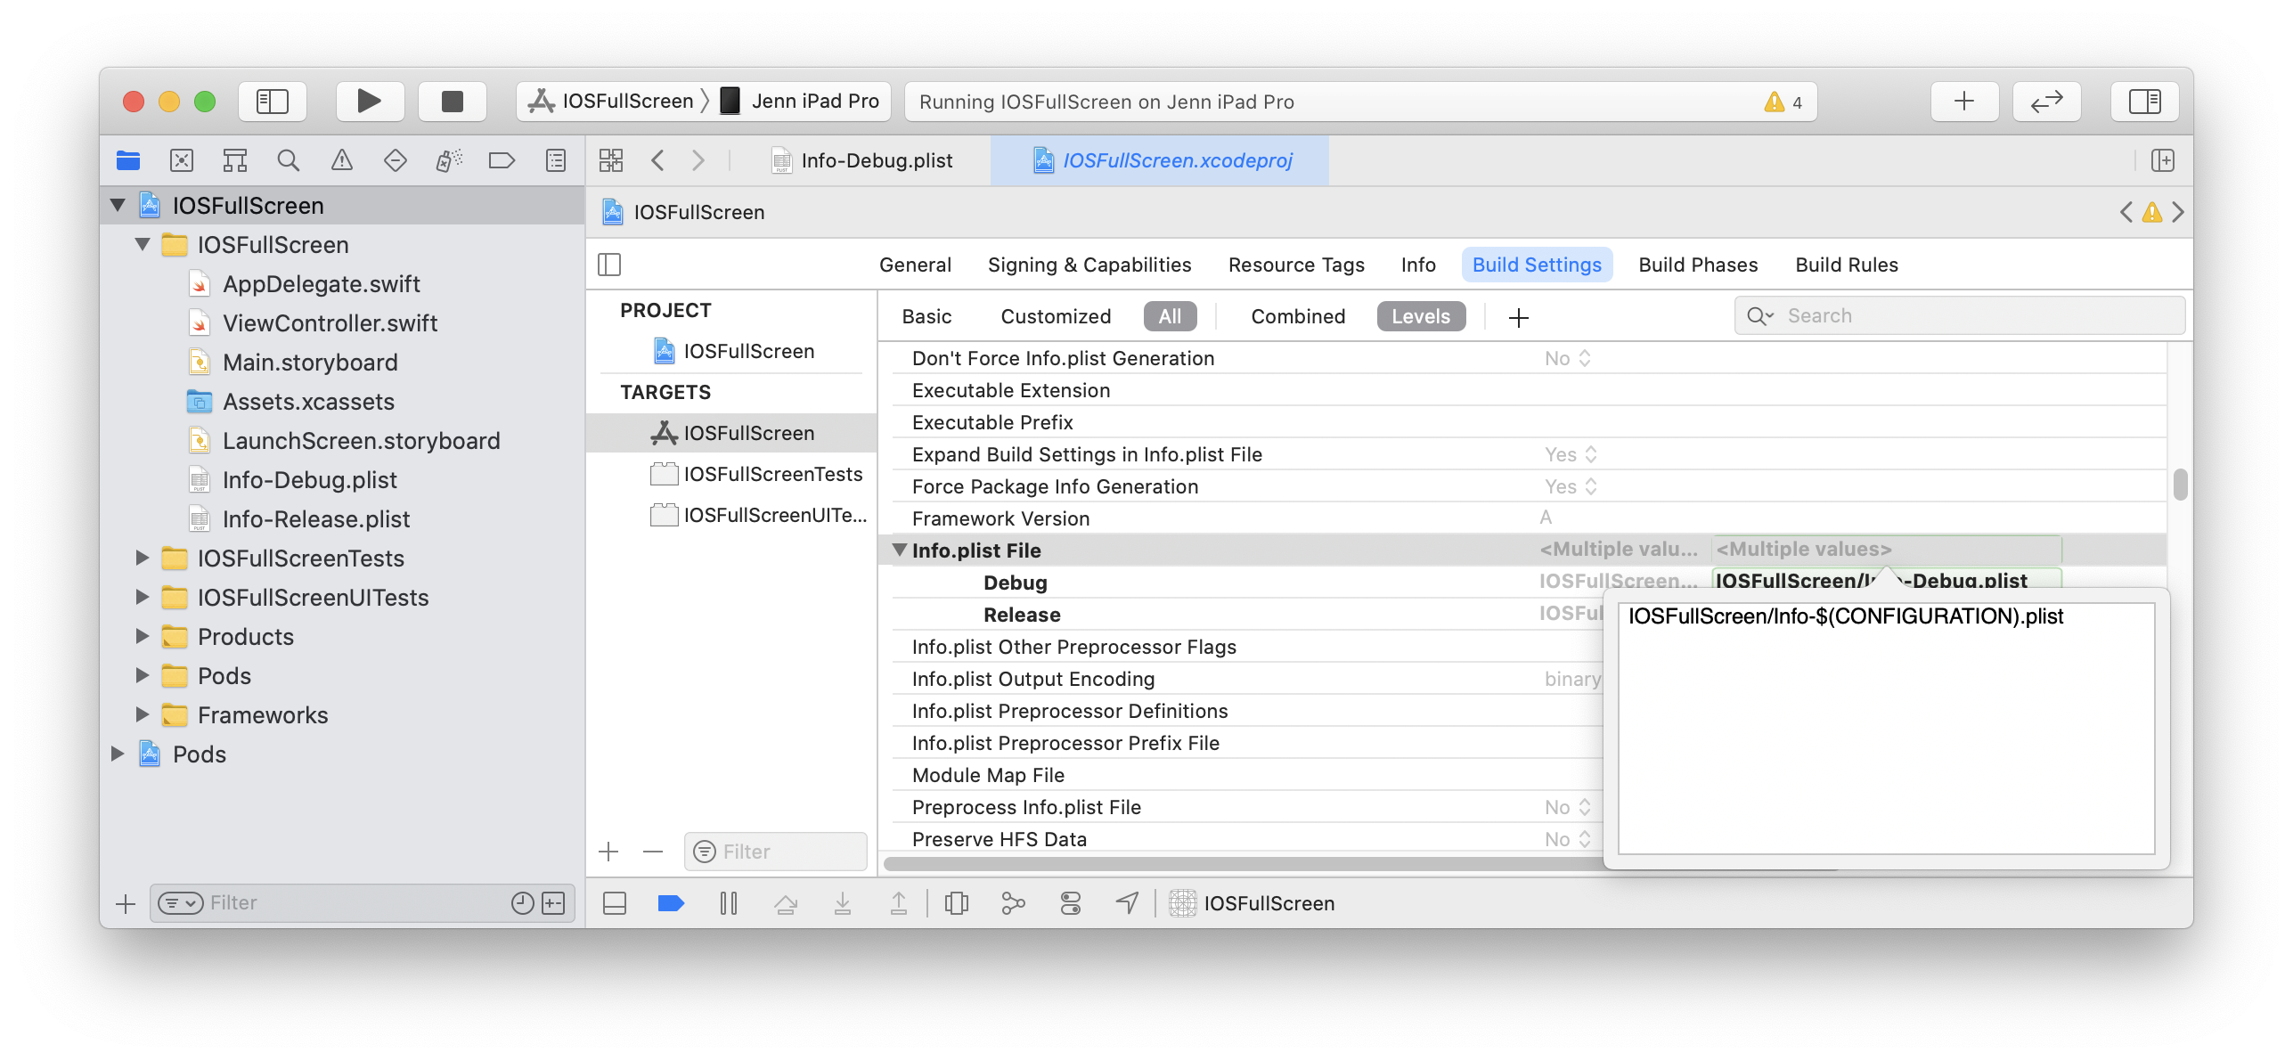Open the No stepper for Preprocess Info.plist File

[1585, 806]
